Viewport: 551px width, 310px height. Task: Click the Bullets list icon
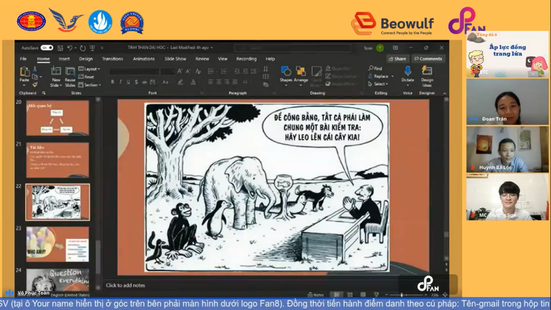(x=210, y=72)
